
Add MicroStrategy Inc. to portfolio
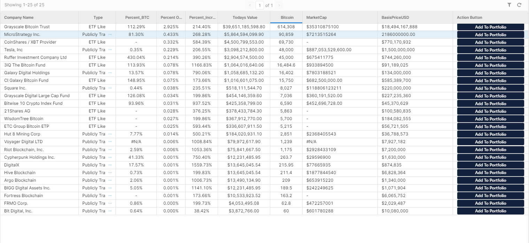pyautogui.click(x=490, y=35)
